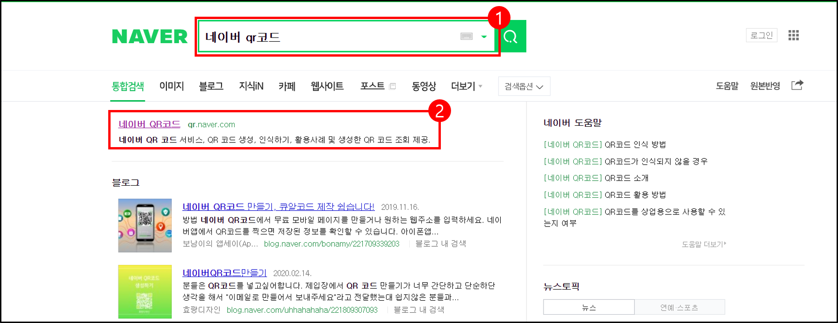Click 보낭이의 앱세이 blog name
The width and height of the screenshot is (838, 323).
(x=220, y=244)
